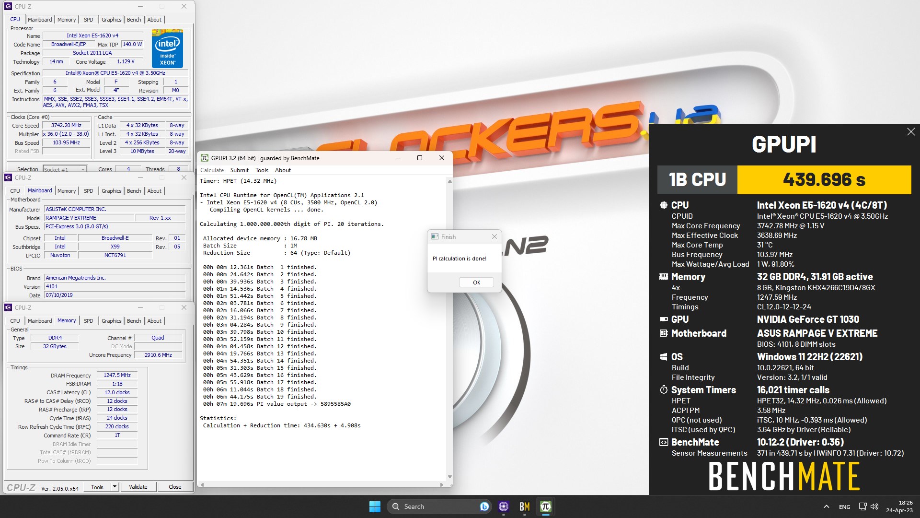Click the GPUPI window title icon
920x518 pixels.
(205, 158)
